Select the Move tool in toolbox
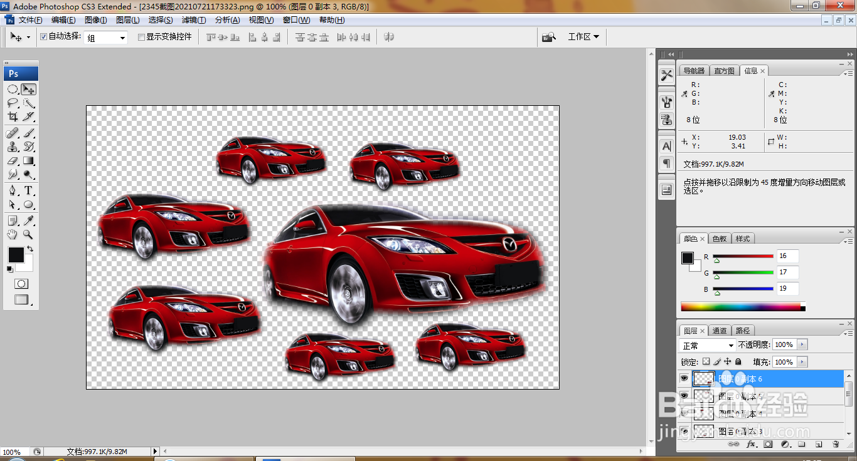This screenshot has height=461, width=857. click(29, 90)
